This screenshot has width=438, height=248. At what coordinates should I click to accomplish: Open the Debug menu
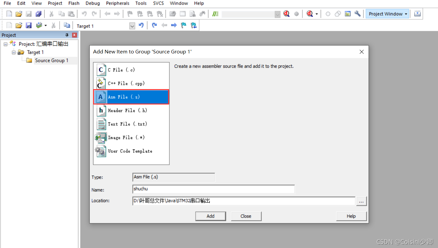pos(93,3)
